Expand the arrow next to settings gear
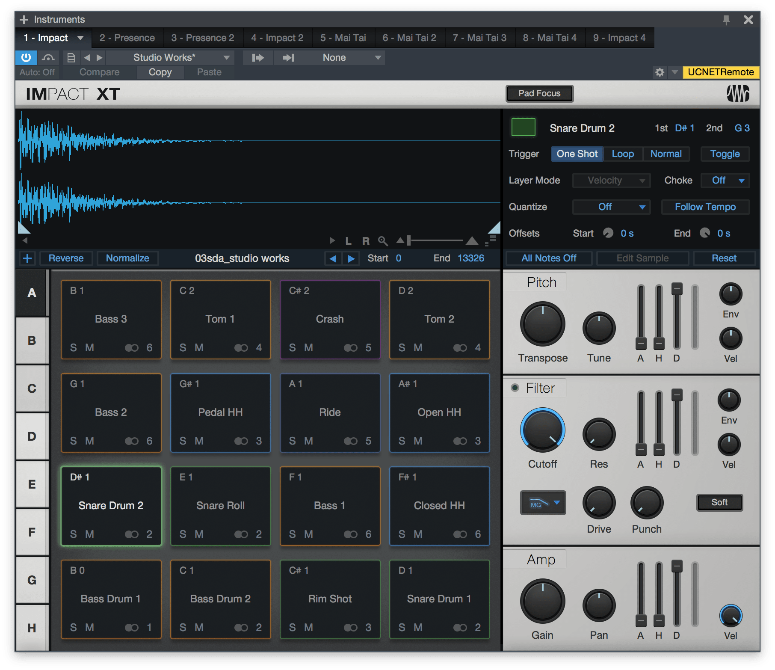The height and width of the screenshot is (670, 775). click(674, 72)
